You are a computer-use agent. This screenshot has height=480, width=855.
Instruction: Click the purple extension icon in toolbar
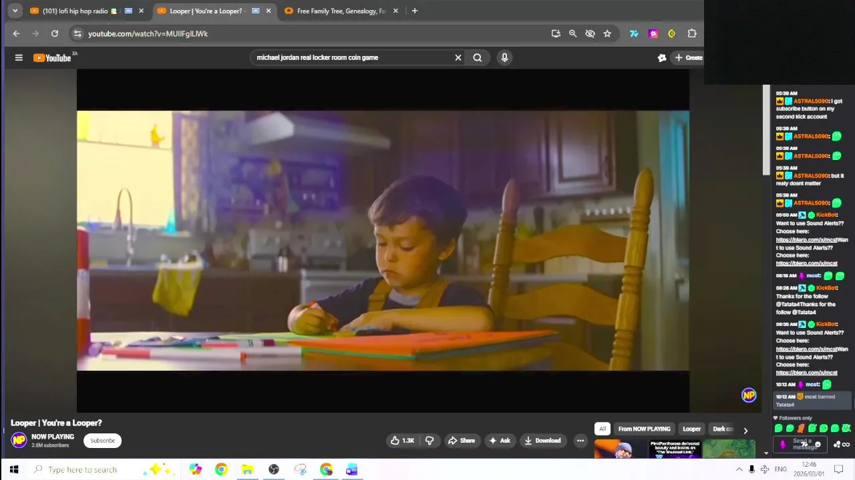point(653,33)
